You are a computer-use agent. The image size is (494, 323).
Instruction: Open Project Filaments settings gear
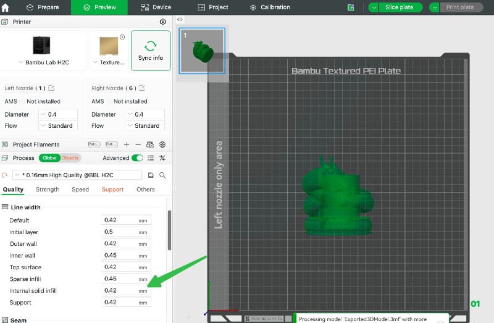[162, 145]
